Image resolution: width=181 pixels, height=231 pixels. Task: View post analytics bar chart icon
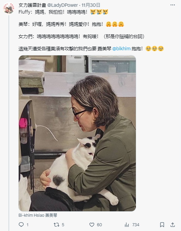tap(127, 225)
